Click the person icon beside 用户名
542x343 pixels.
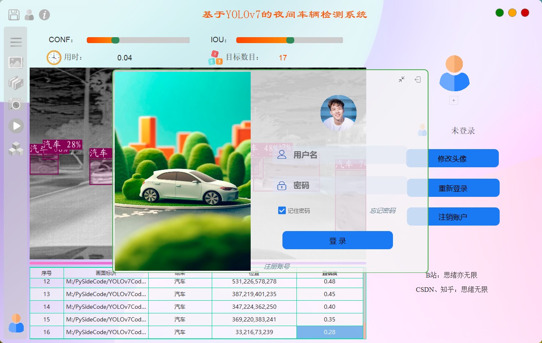tap(282, 155)
